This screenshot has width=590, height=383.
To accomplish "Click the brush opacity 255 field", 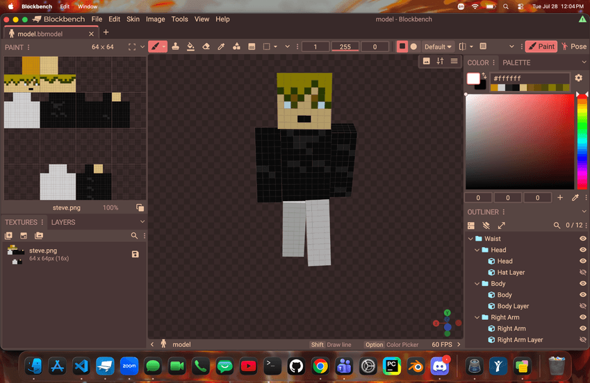I will pyautogui.click(x=345, y=46).
